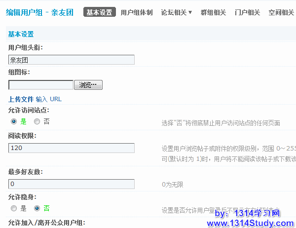Expand the 论坛相关 dropdown menu
Image resolution: width=296 pixels, height=228 pixels.
177,12
